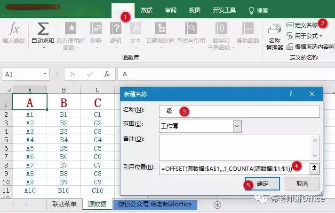
Task: Click the 取消 button in dialog
Action: [302, 184]
